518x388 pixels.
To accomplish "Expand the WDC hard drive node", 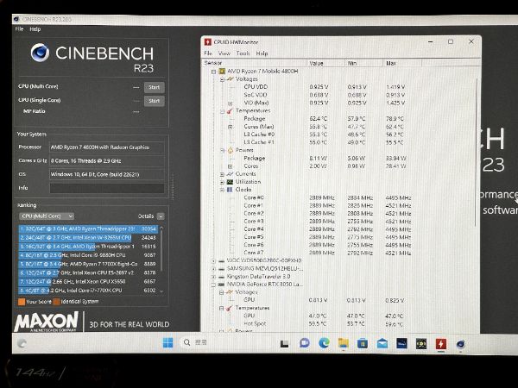I will pos(213,260).
